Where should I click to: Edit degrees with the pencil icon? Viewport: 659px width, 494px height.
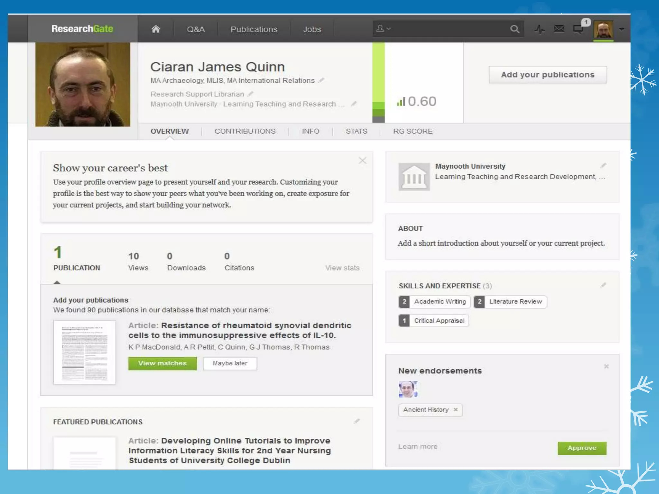tap(321, 80)
